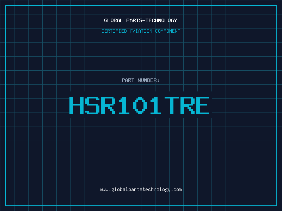The height and width of the screenshot is (211, 282).
Task: Click the first digit 1 in HSR101TRE
Action: click(124, 105)
